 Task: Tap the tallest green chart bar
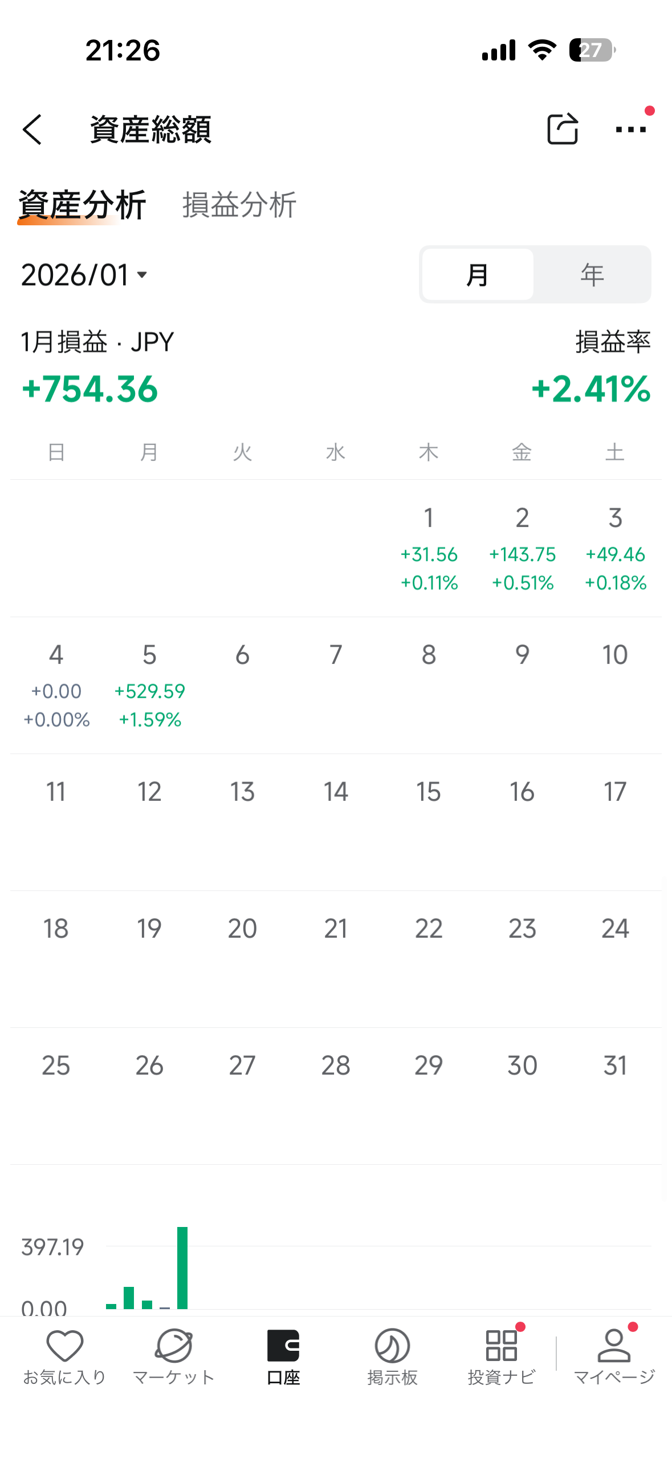[182, 1267]
